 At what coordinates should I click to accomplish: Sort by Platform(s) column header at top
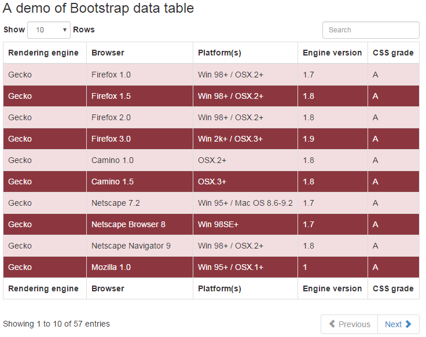245,53
